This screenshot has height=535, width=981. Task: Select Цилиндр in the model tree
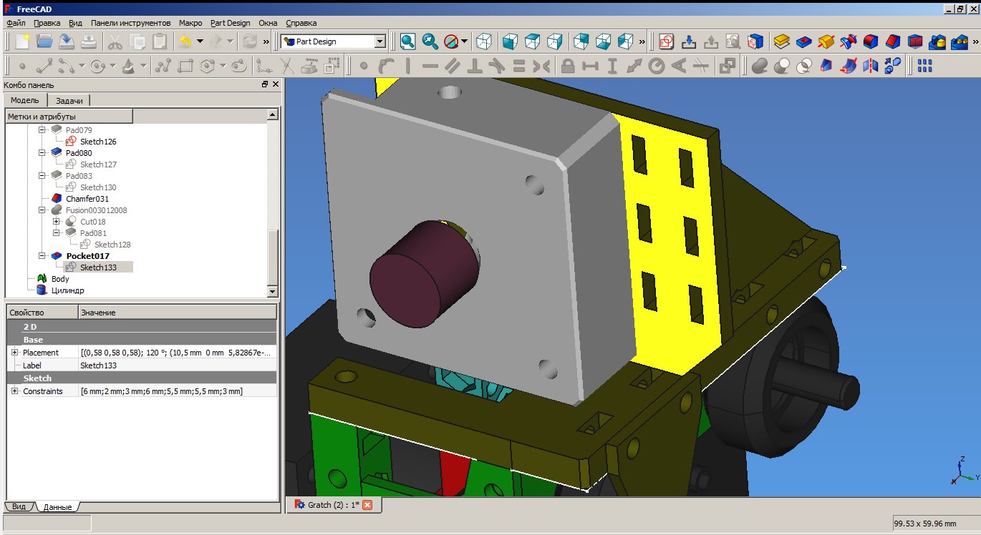67,290
